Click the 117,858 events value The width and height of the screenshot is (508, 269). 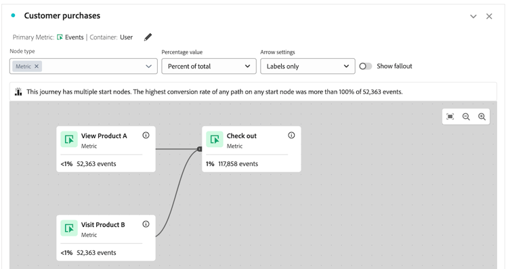tap(238, 164)
